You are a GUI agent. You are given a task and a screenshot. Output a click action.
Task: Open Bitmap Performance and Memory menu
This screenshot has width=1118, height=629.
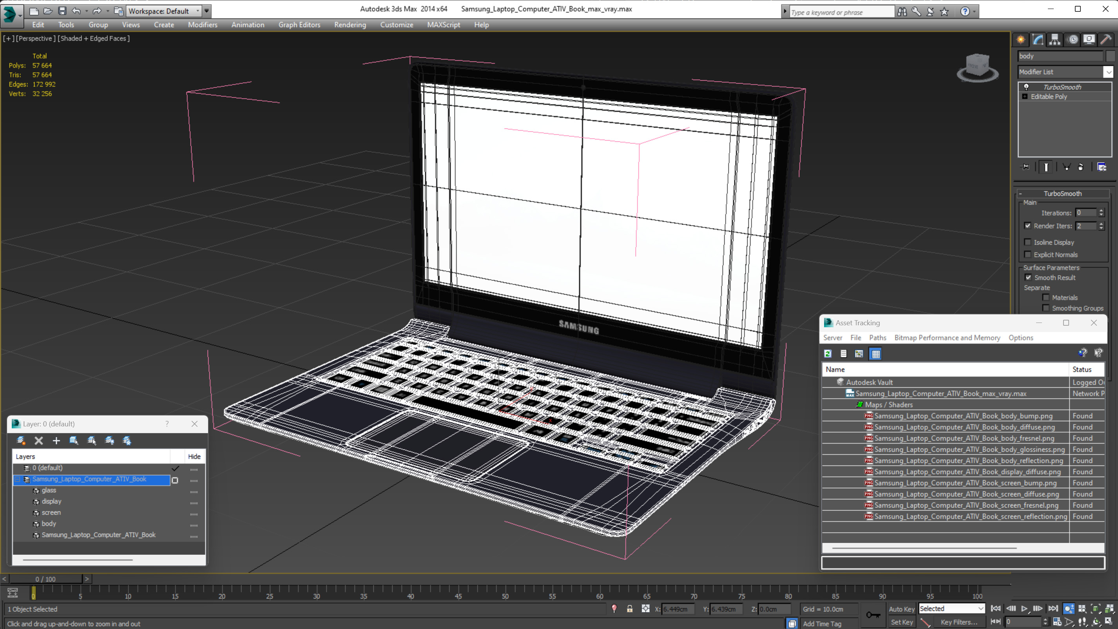click(x=947, y=338)
